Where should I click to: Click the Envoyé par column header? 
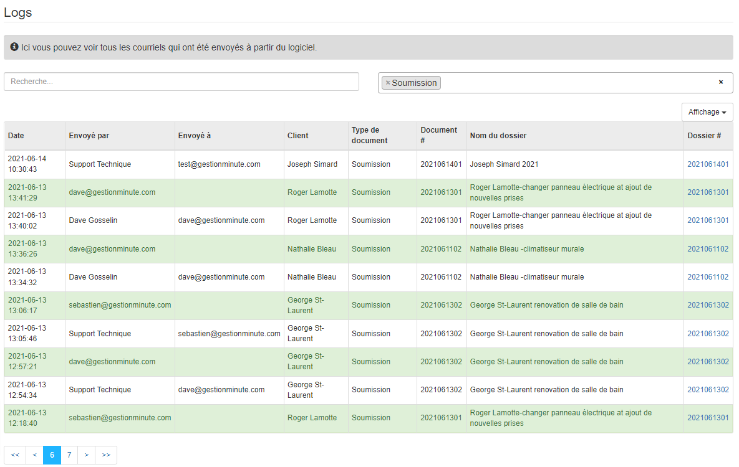[89, 136]
